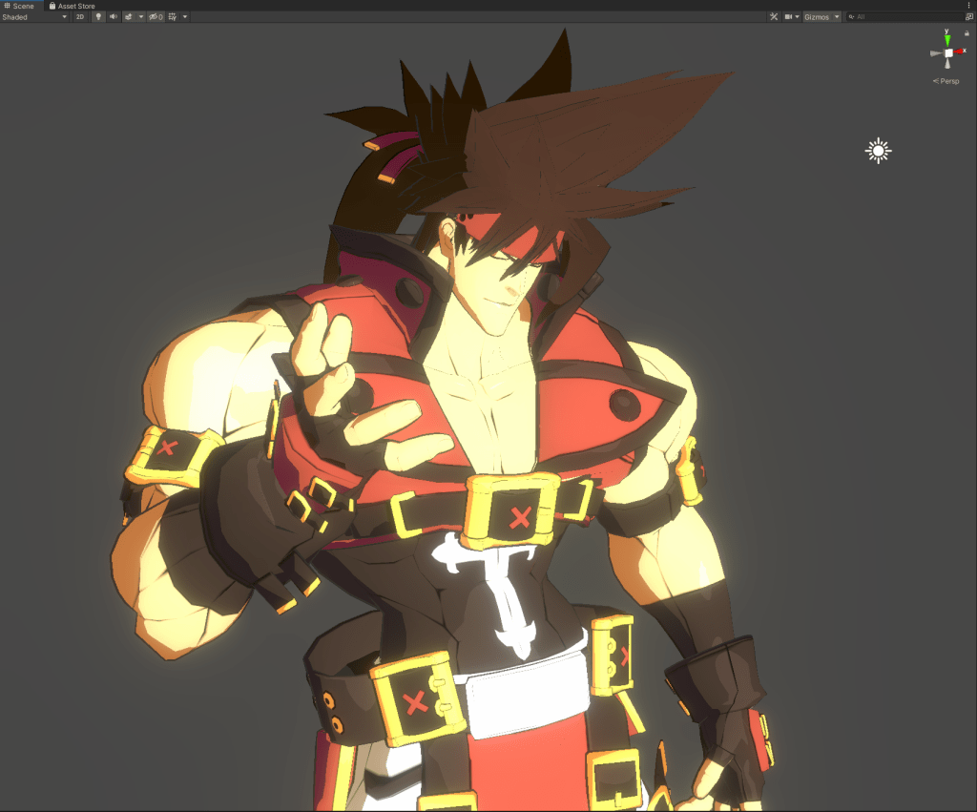The height and width of the screenshot is (812, 977).
Task: Toggle scene lighting with the lightbulb icon
Action: click(x=98, y=17)
